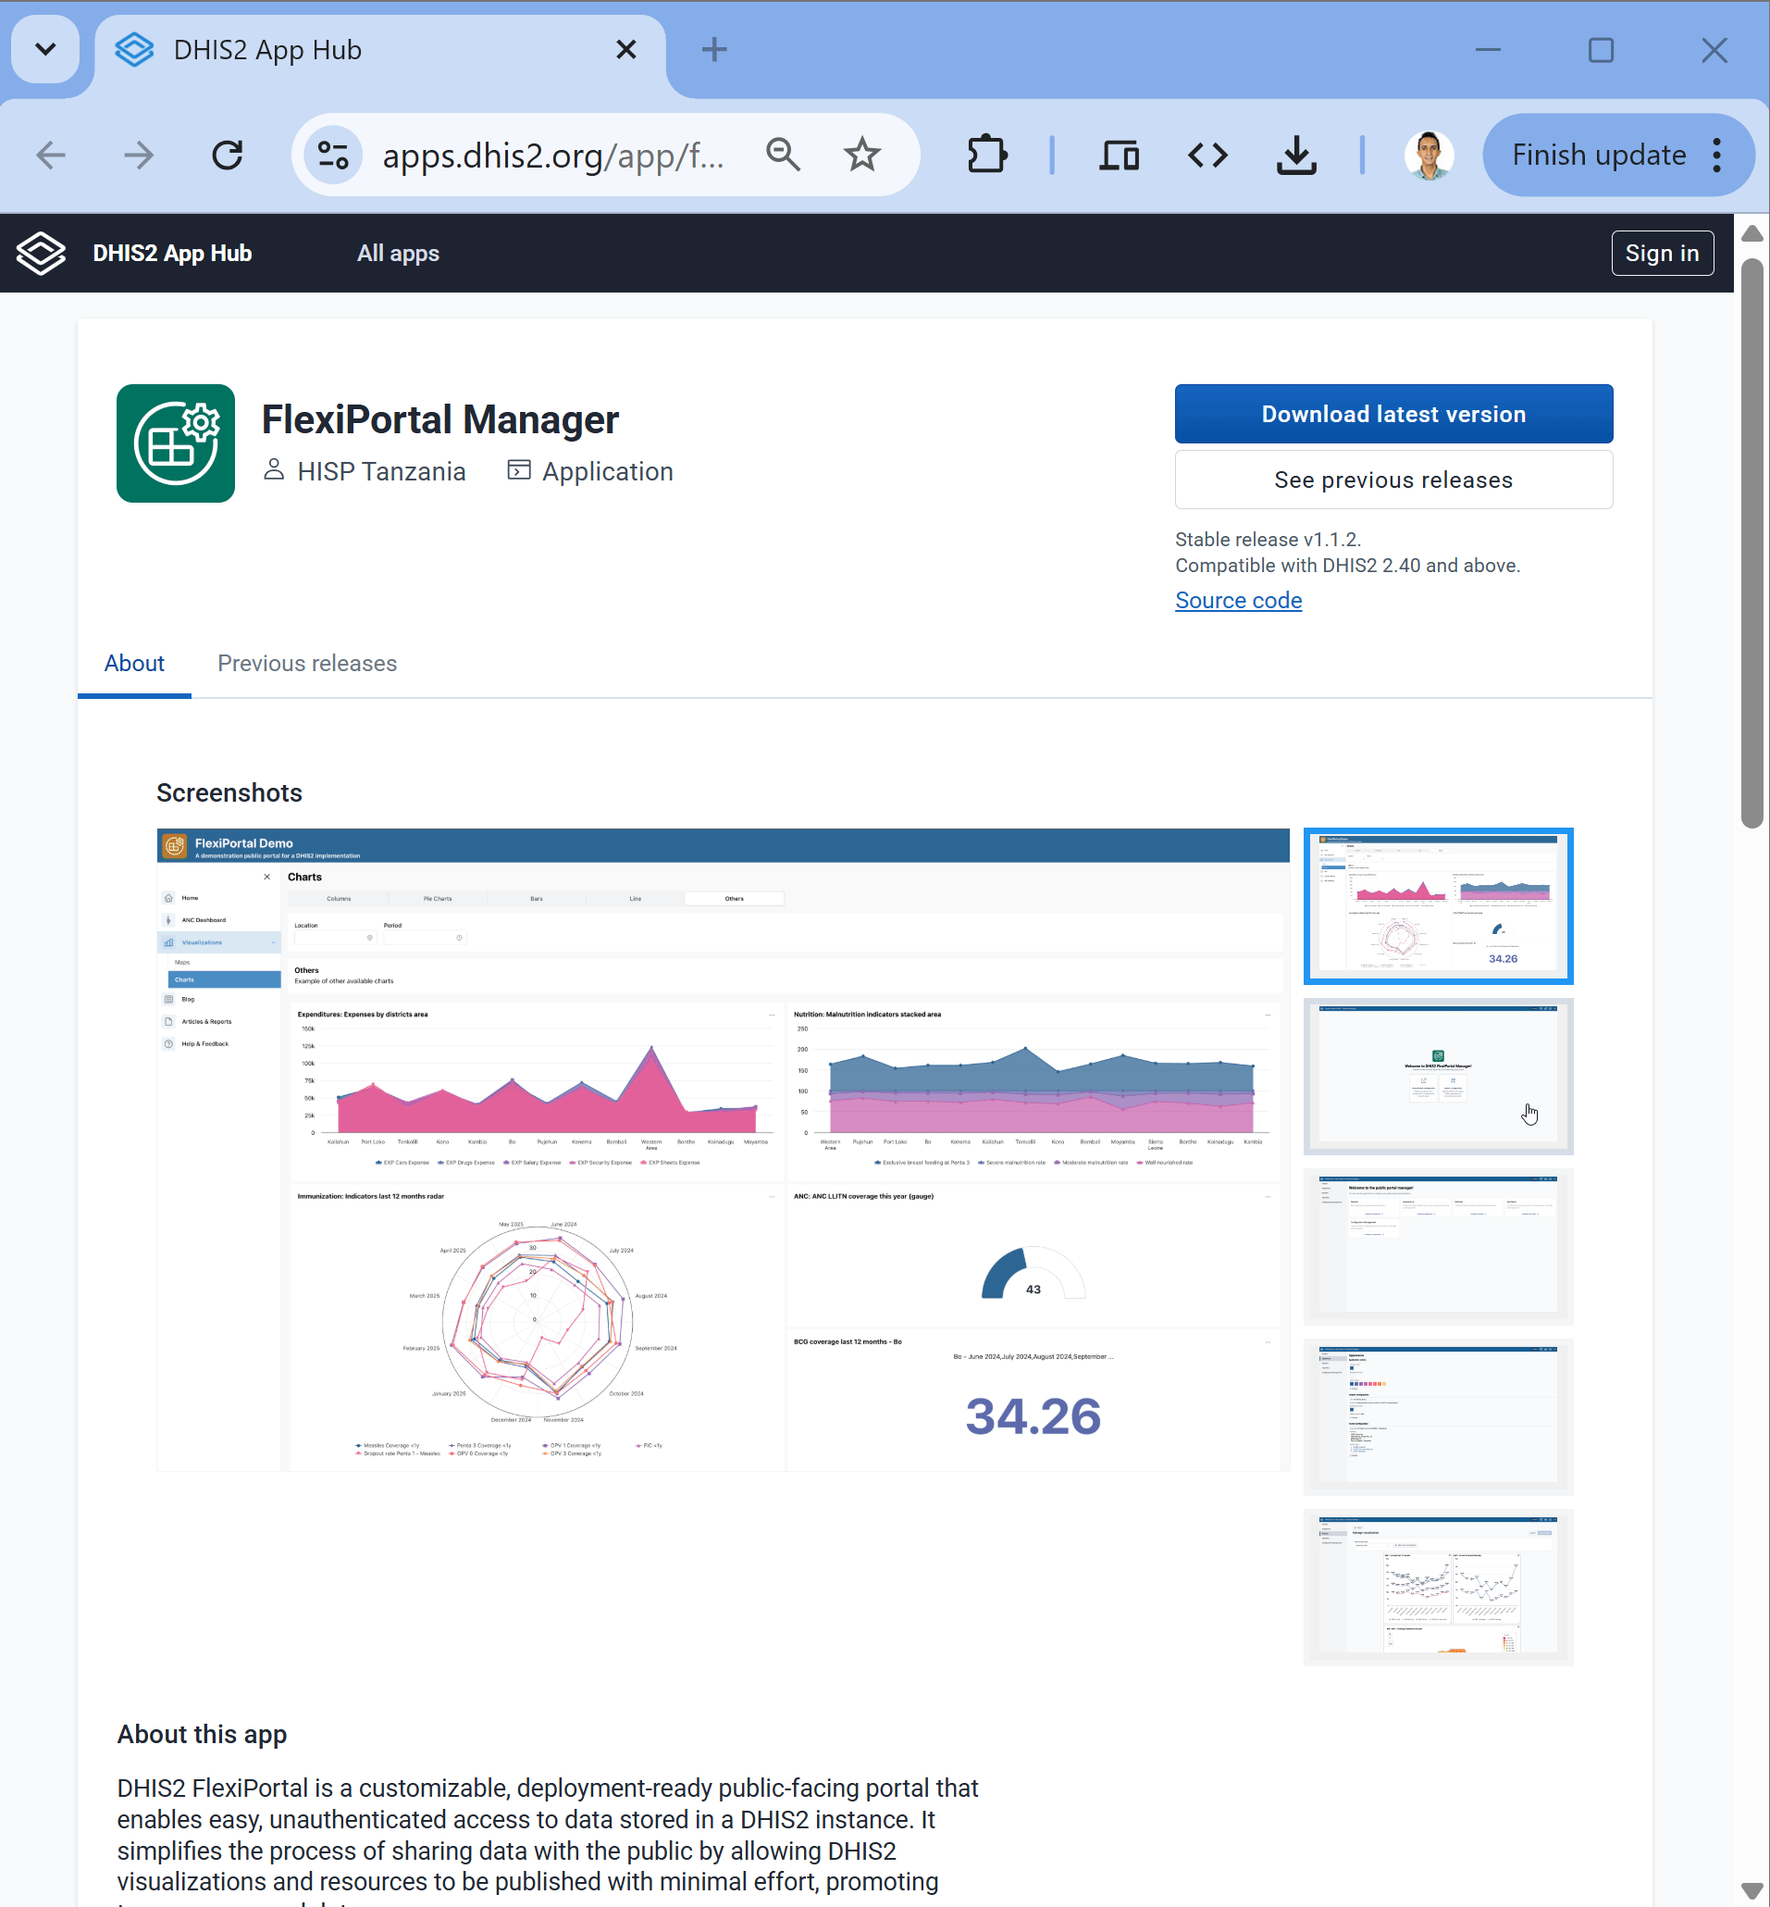Minimize the Chrome browser window
Image resolution: width=1770 pixels, height=1907 pixels.
pyautogui.click(x=1487, y=50)
